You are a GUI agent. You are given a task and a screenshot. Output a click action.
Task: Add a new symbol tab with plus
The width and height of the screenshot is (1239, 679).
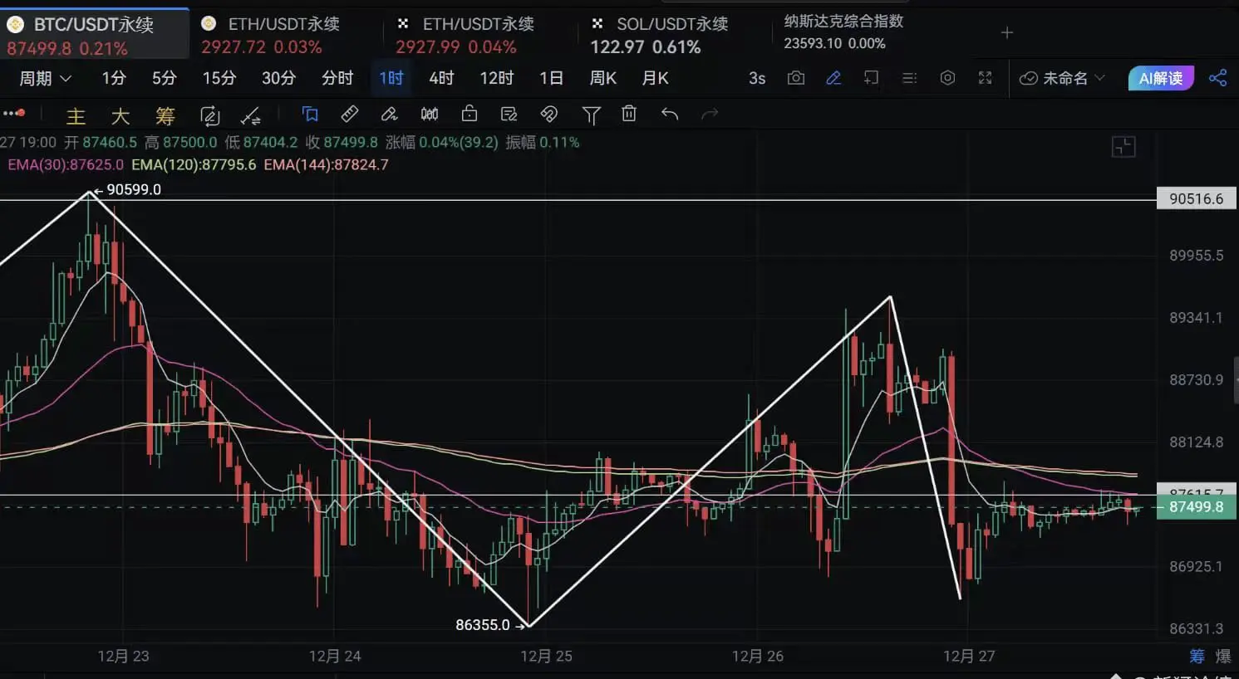tap(1007, 32)
